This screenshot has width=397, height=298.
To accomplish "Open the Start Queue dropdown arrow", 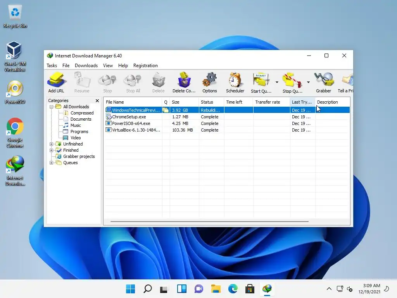I will (x=277, y=82).
